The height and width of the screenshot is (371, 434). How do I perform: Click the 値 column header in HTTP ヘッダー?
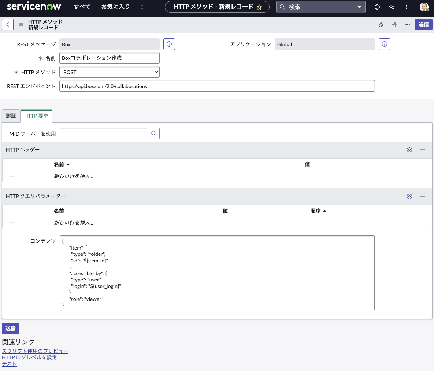(307, 164)
